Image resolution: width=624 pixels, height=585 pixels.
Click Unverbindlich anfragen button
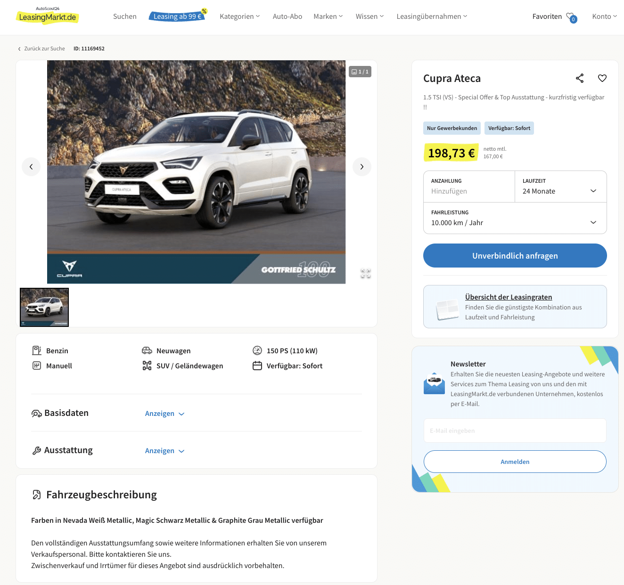click(515, 255)
